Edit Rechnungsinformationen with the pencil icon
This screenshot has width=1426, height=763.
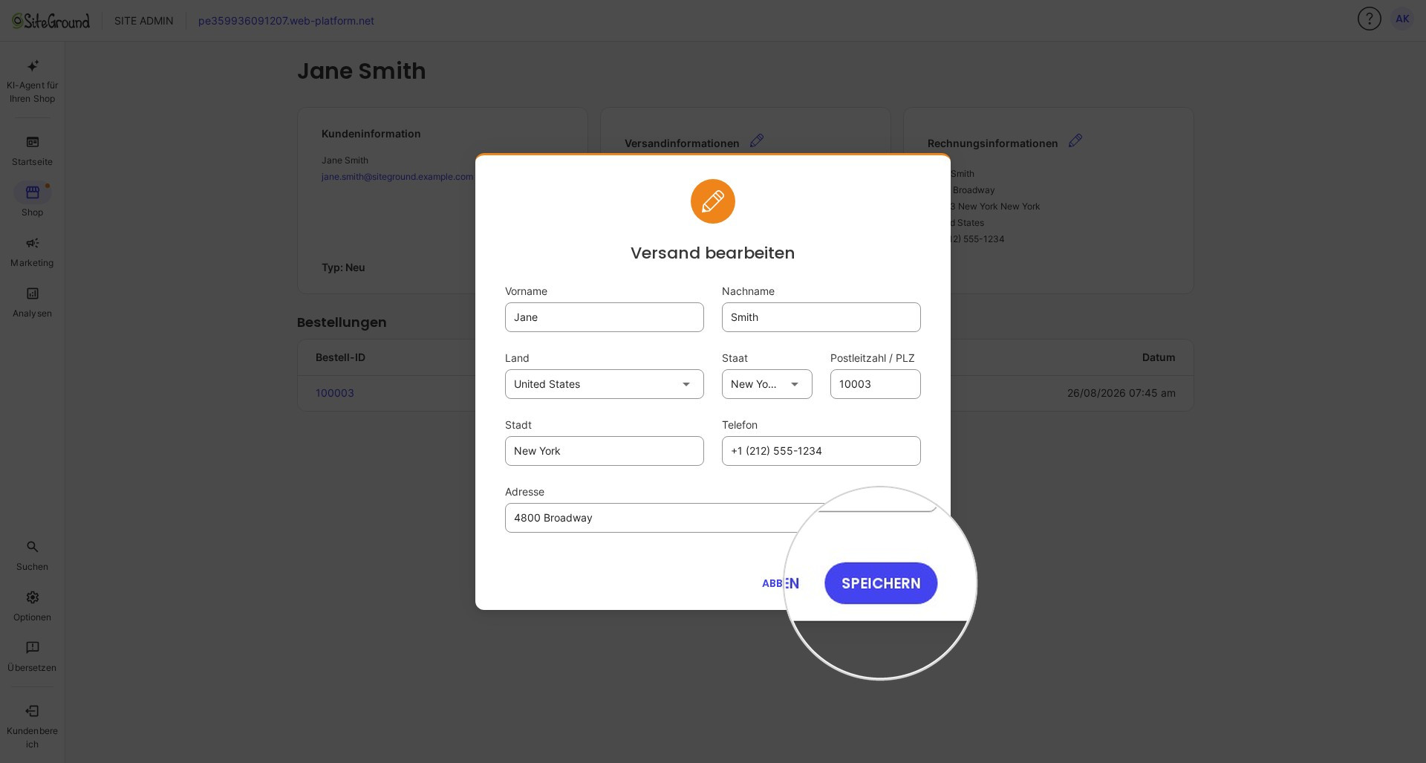(x=1075, y=140)
